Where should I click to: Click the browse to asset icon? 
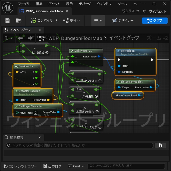[x=19, y=21]
